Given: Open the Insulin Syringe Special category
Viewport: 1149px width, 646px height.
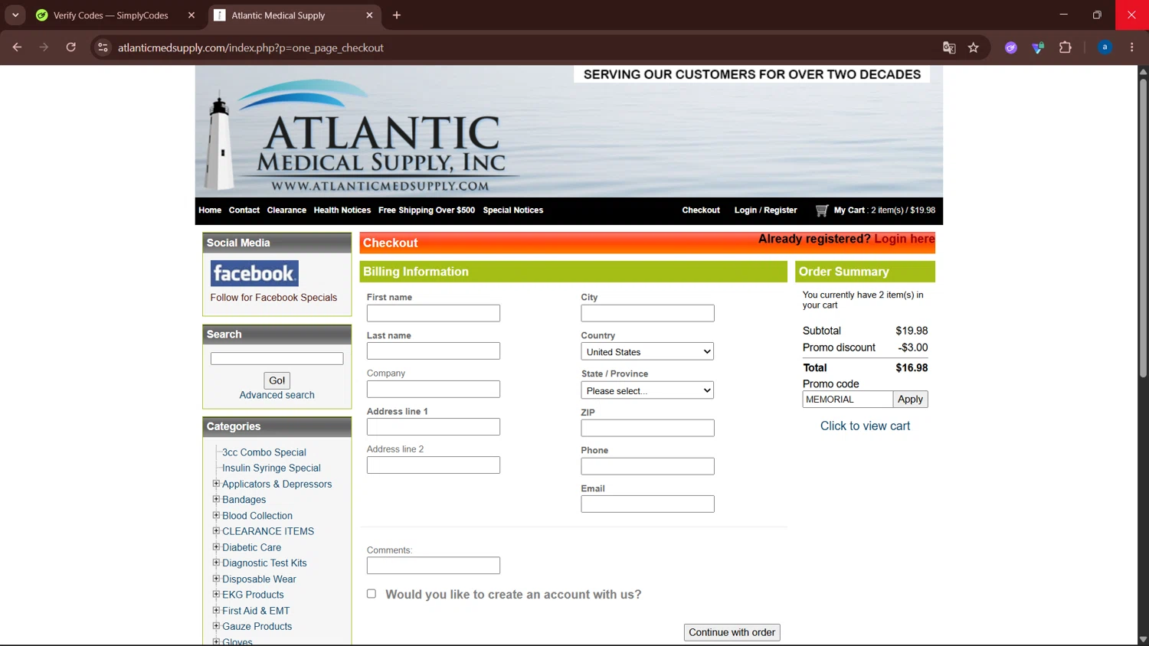Looking at the screenshot, I should click(x=271, y=468).
